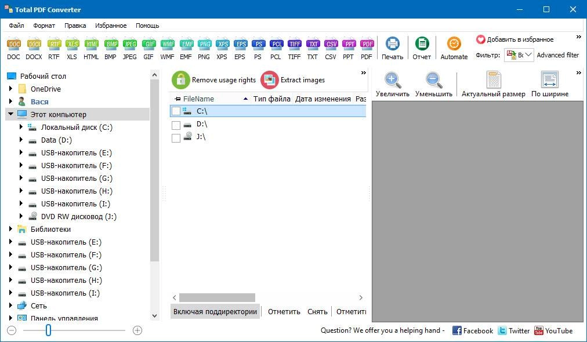The height and width of the screenshot is (342, 587).
Task: Click file list horizontal scrollbar
Action: coord(217,298)
